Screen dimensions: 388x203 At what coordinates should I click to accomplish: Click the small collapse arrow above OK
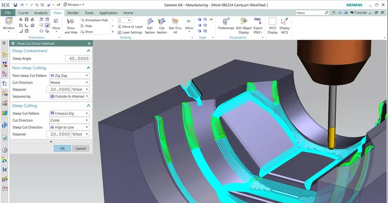click(51, 141)
